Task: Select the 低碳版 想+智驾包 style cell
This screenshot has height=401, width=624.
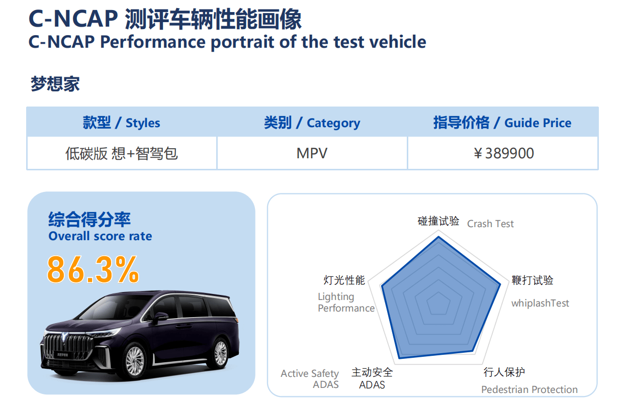Action: pyautogui.click(x=122, y=153)
